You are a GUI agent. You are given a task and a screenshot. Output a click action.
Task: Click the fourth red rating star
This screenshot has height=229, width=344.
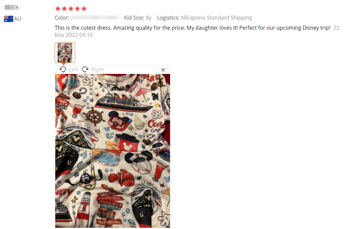click(77, 8)
